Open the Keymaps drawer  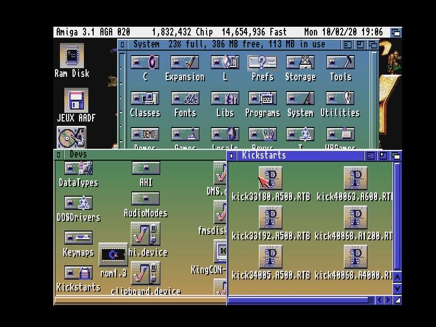click(x=78, y=238)
